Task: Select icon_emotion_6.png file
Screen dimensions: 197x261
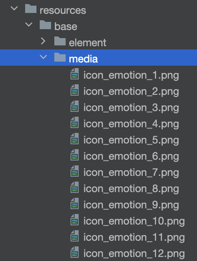Action: (131, 156)
